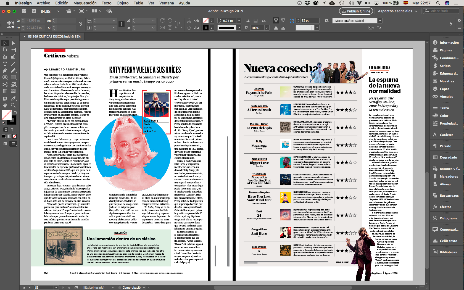Click the fill swatch in control bar

coord(206,21)
